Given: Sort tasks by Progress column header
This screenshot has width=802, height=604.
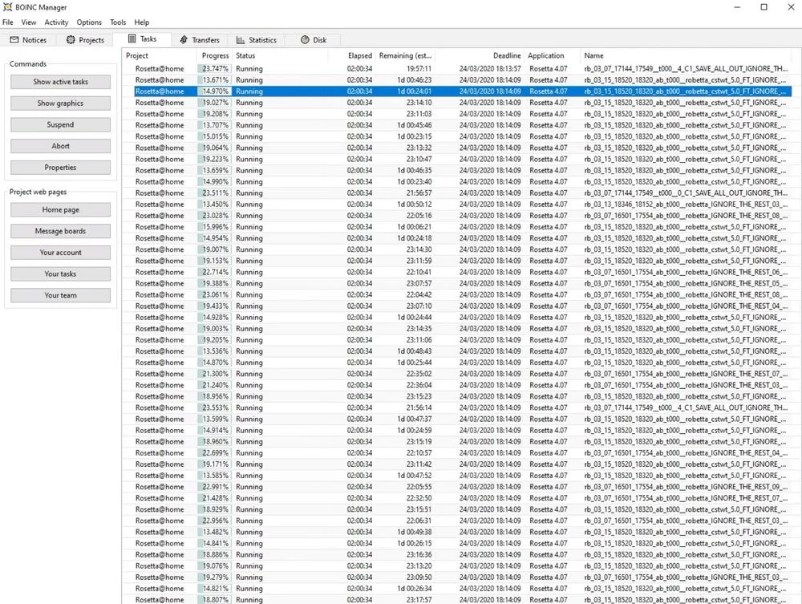Looking at the screenshot, I should [214, 55].
